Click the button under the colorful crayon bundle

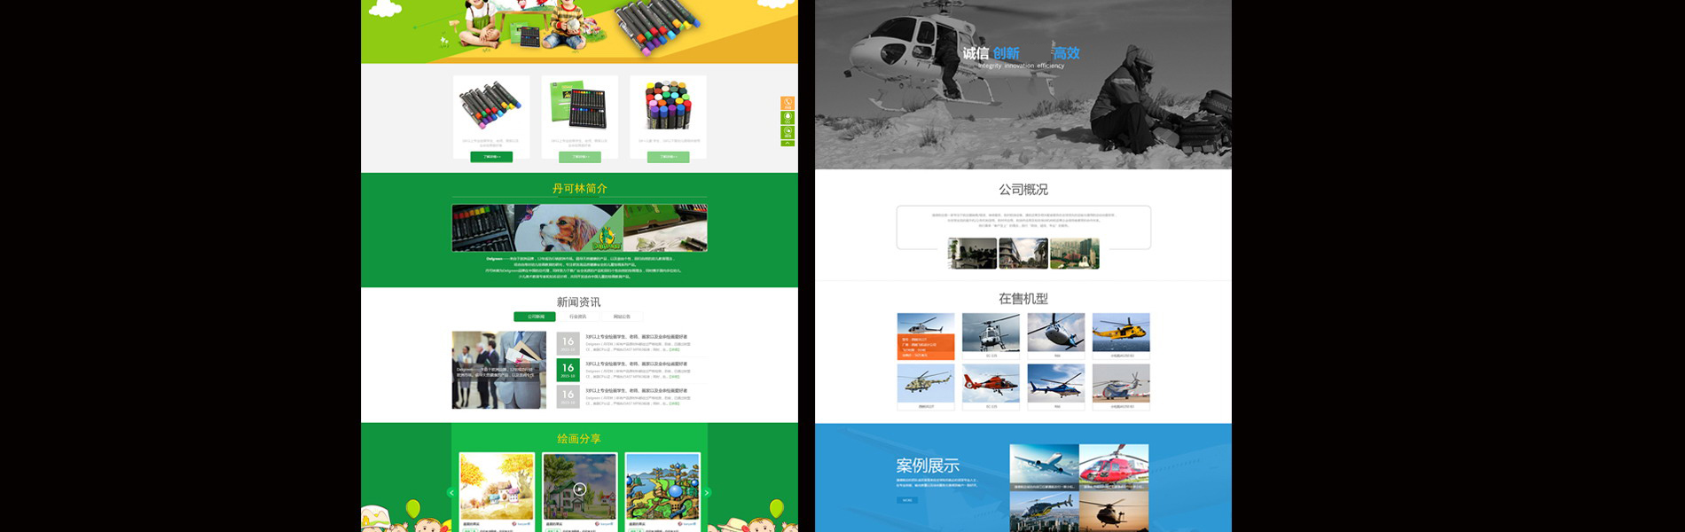pyautogui.click(x=668, y=157)
